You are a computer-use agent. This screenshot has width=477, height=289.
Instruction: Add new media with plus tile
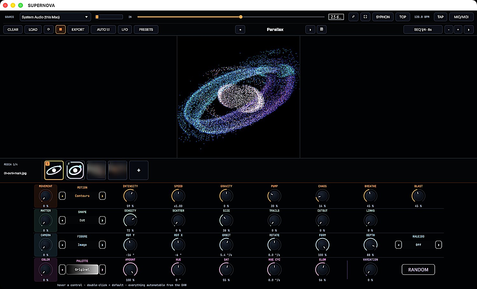coord(139,170)
